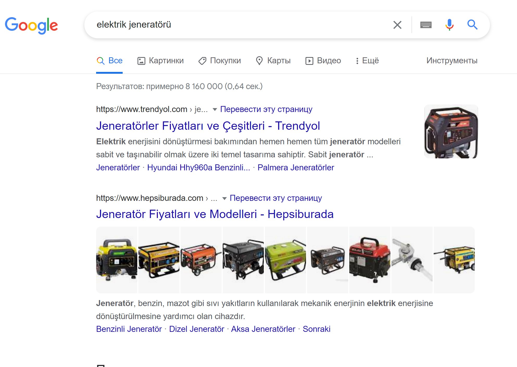Click the second yellow frame generator thumbnail

(x=159, y=260)
